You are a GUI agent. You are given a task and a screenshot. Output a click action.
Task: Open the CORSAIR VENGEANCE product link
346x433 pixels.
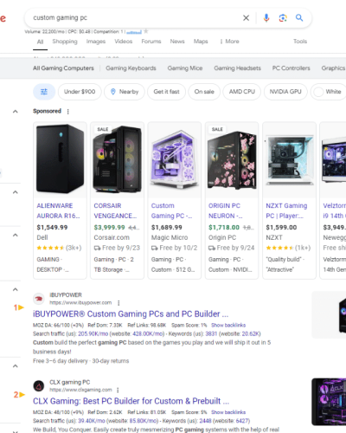tap(115, 210)
